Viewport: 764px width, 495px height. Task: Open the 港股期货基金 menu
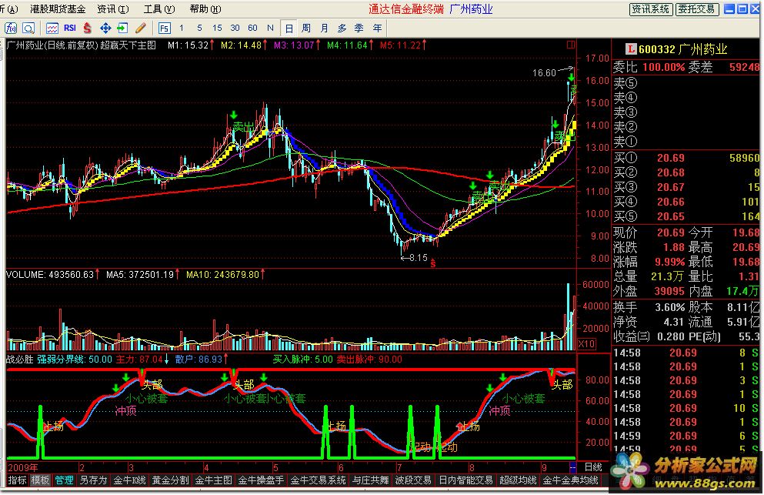click(58, 8)
